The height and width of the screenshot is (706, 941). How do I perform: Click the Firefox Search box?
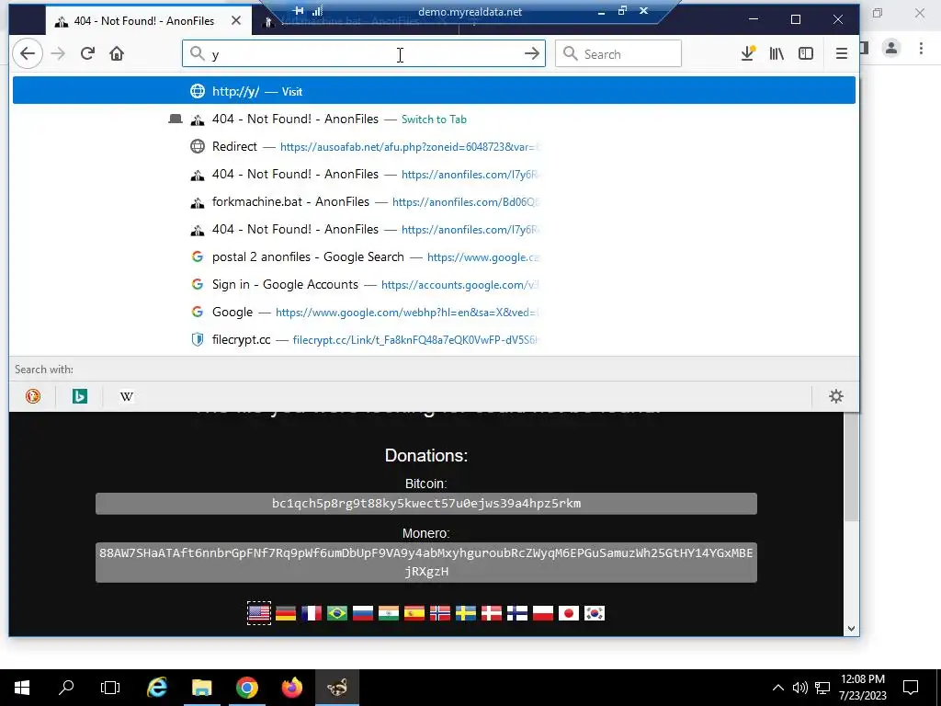pyautogui.click(x=618, y=54)
